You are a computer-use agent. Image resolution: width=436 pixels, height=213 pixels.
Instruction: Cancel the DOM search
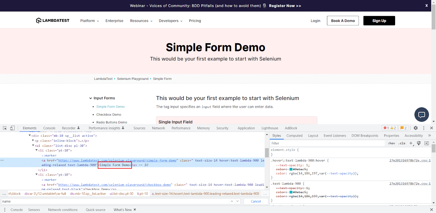coord(256,201)
